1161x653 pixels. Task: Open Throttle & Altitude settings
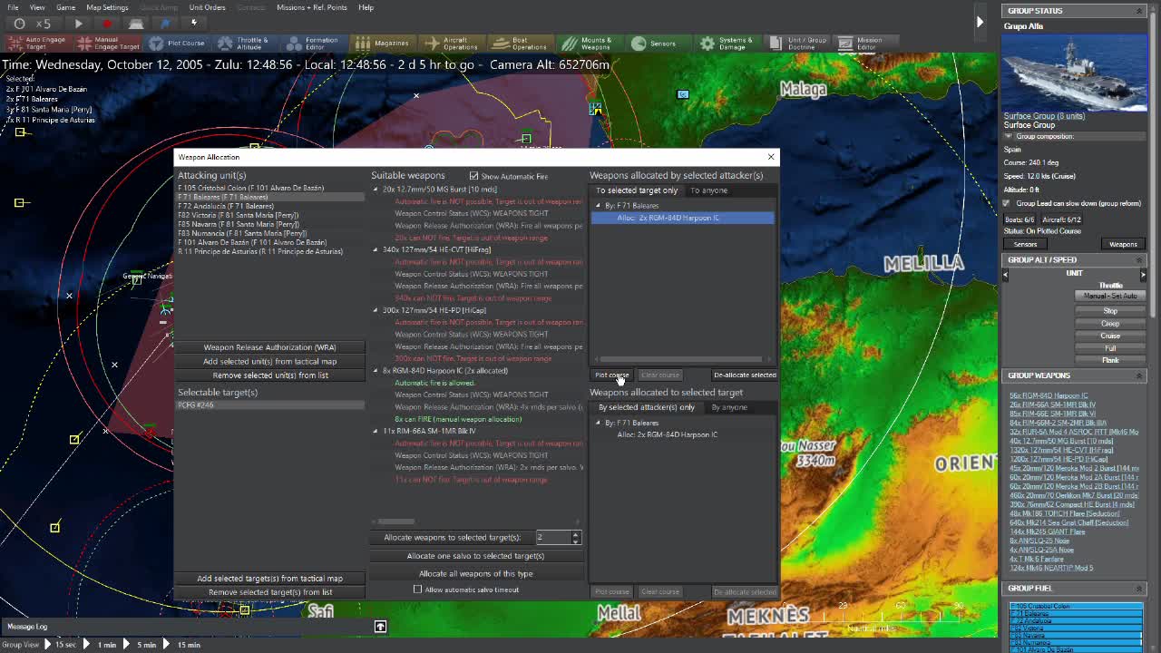point(243,43)
